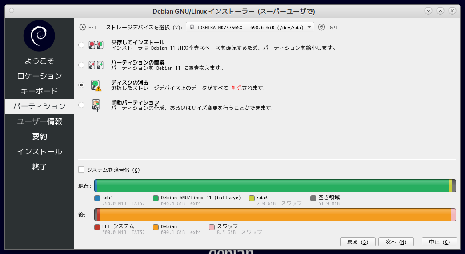Go to 終了 step in sidebar
Viewport: 465px width, 254px height.
(40, 167)
